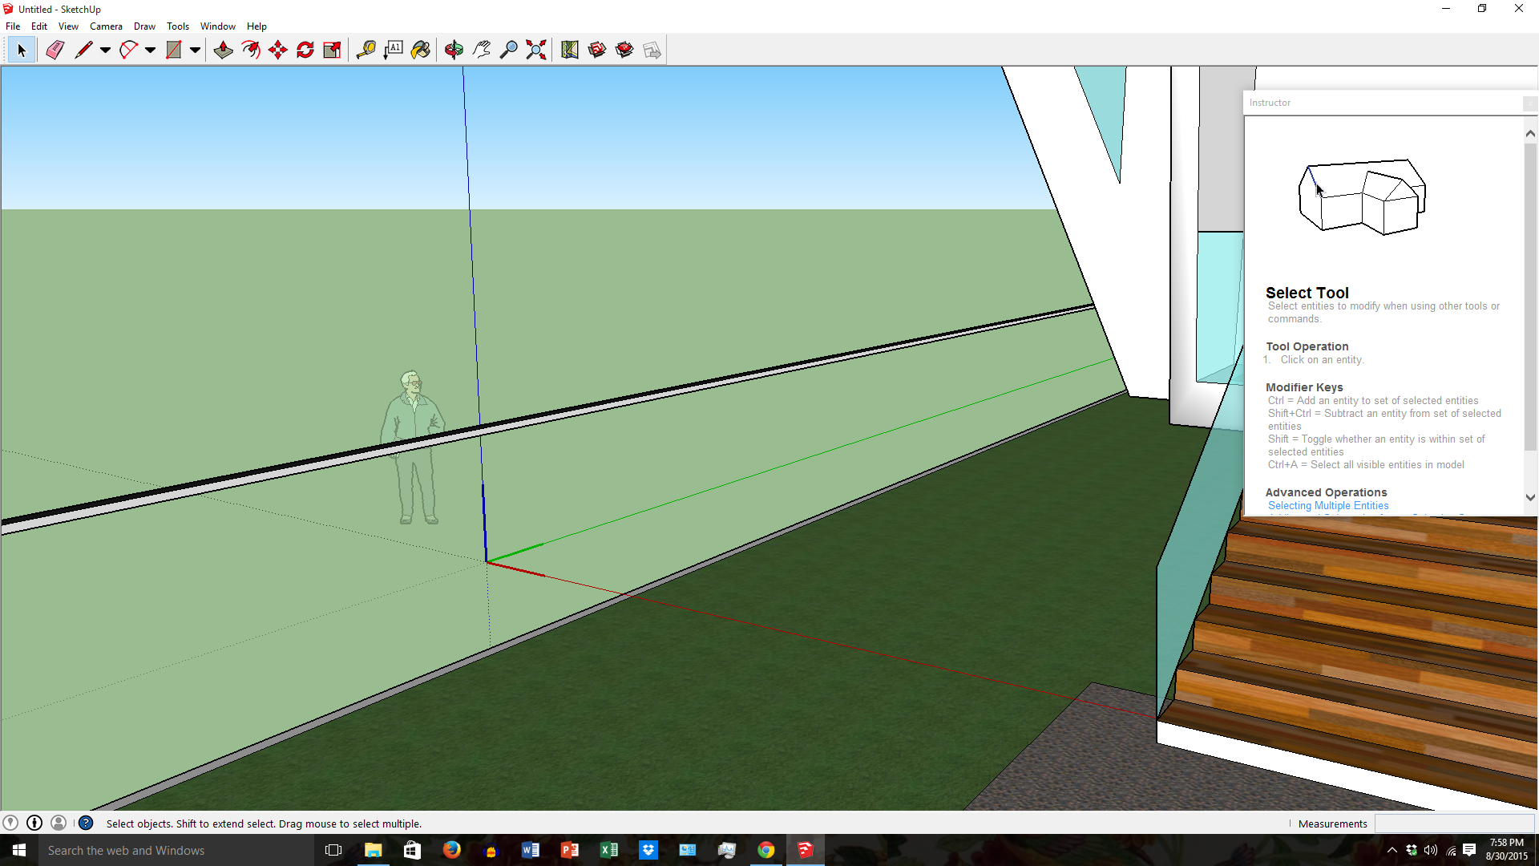Click the human figure in the model

pos(412,447)
